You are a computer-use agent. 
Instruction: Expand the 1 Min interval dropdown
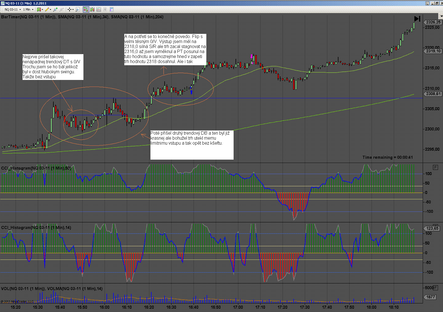pyautogui.click(x=28, y=9)
